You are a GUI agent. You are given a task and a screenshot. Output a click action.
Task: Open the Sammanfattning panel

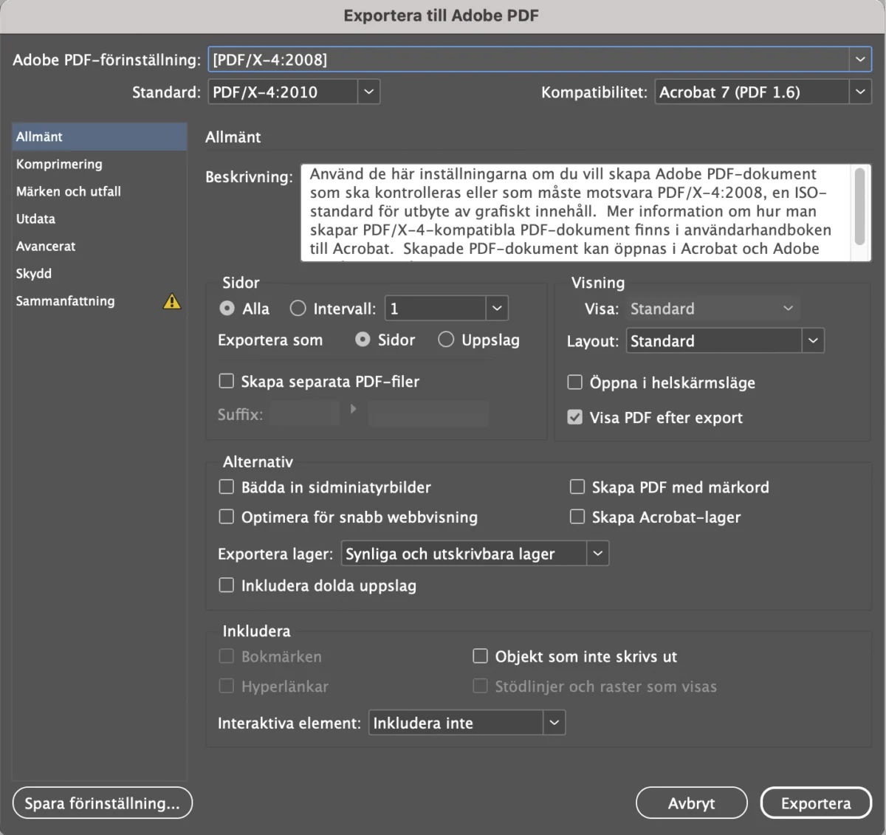click(x=100, y=301)
